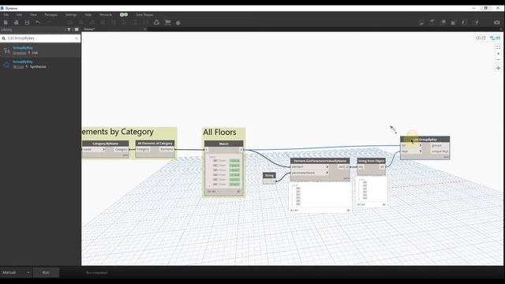Create a new file via toolbar icon
Image resolution: width=505 pixels, height=284 pixels.
pos(6,22)
